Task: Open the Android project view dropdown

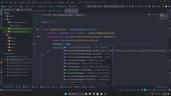Action: 9,10
